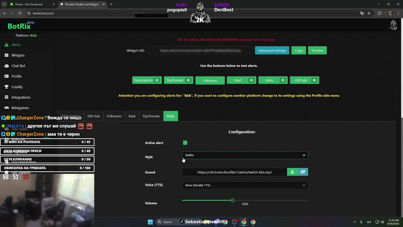Open Chrome tab search dropdown arrow
The width and height of the screenshot is (403, 227).
[4, 4]
